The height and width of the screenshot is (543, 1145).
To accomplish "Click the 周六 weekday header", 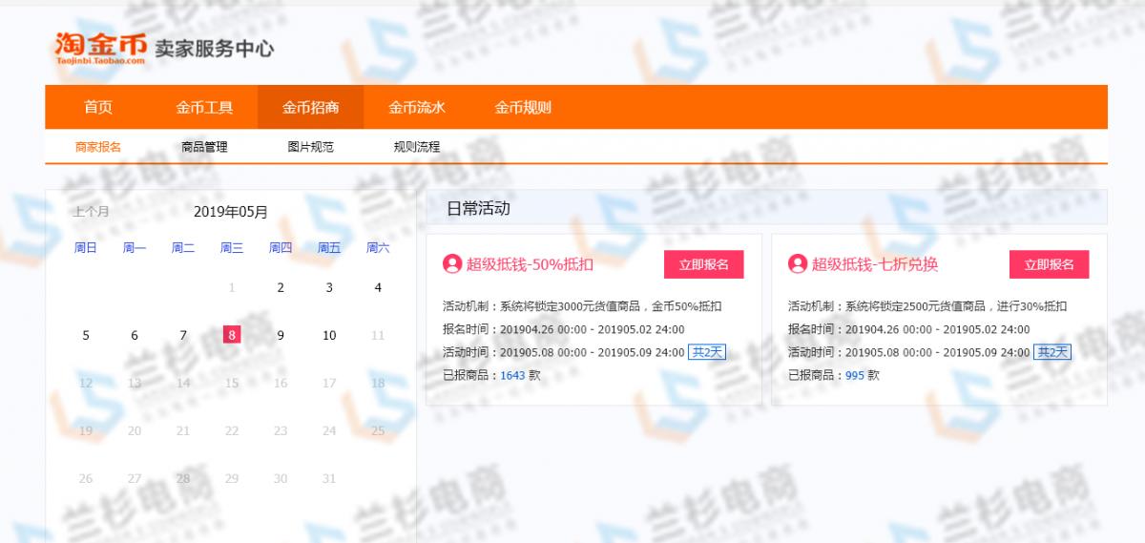I will point(378,248).
